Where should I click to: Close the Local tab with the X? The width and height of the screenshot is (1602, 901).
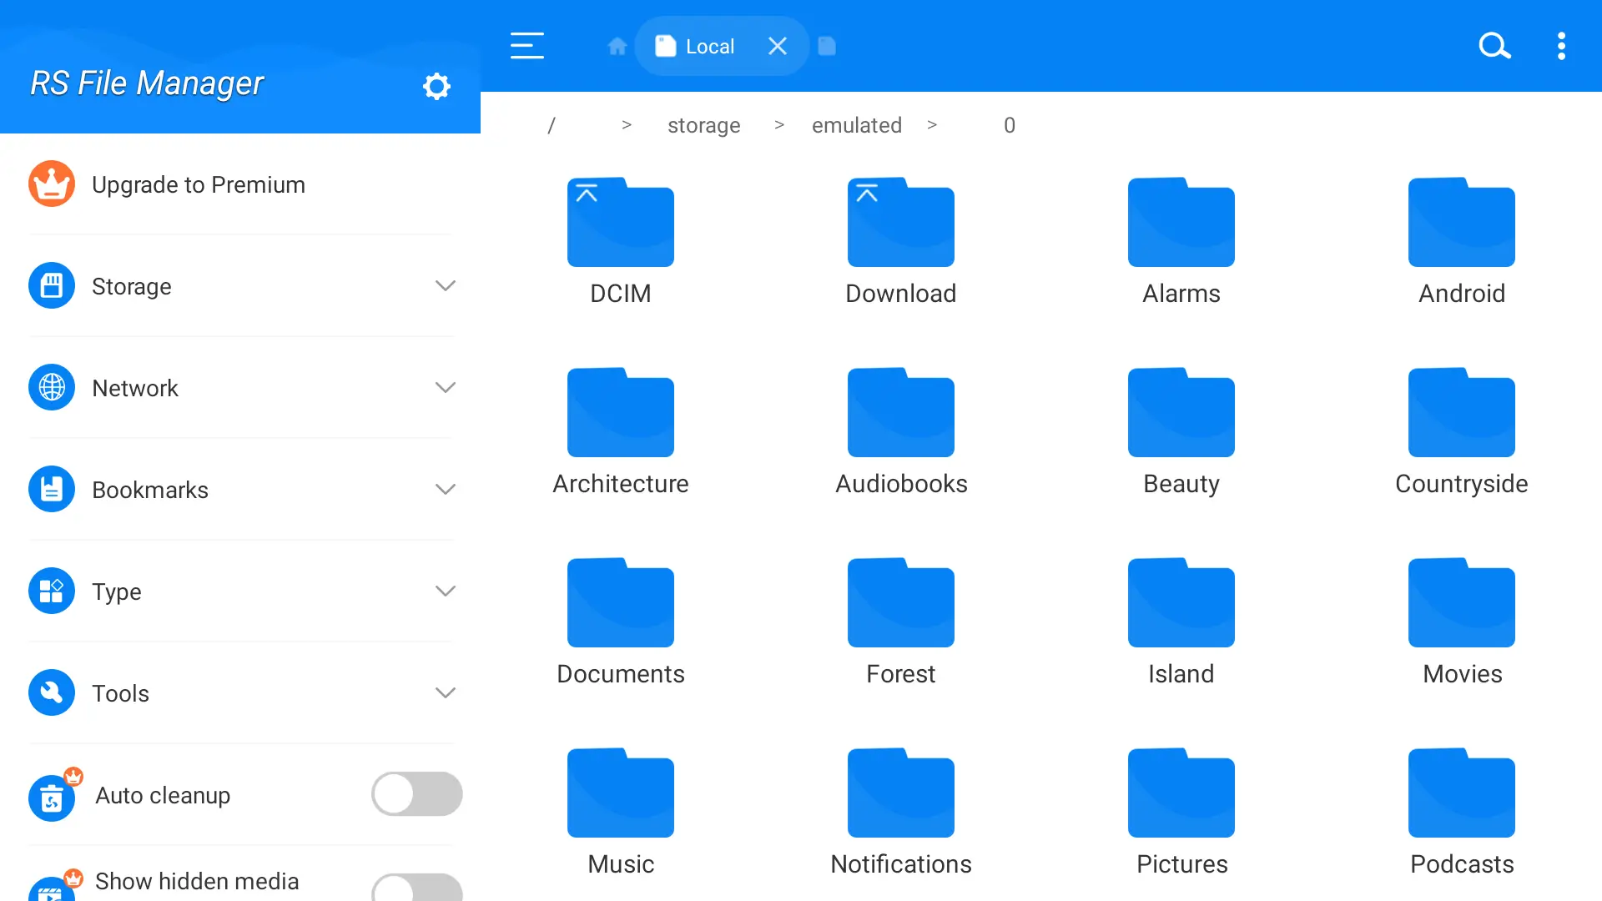[777, 46]
